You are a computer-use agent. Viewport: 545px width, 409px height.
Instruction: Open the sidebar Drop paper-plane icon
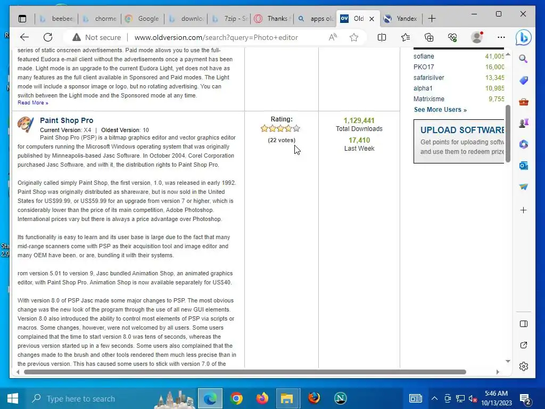(x=524, y=187)
